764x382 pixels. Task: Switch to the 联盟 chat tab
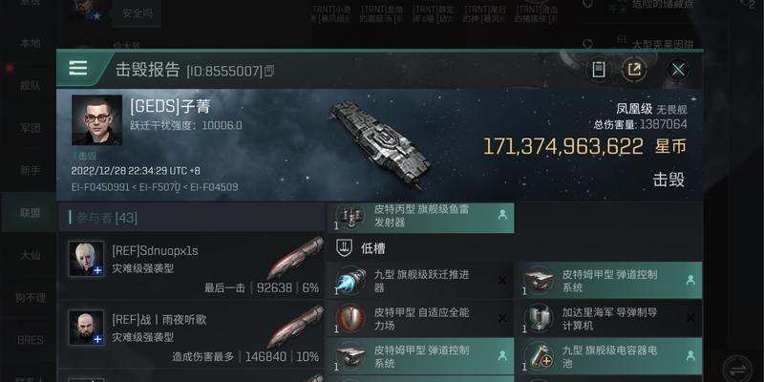point(30,212)
